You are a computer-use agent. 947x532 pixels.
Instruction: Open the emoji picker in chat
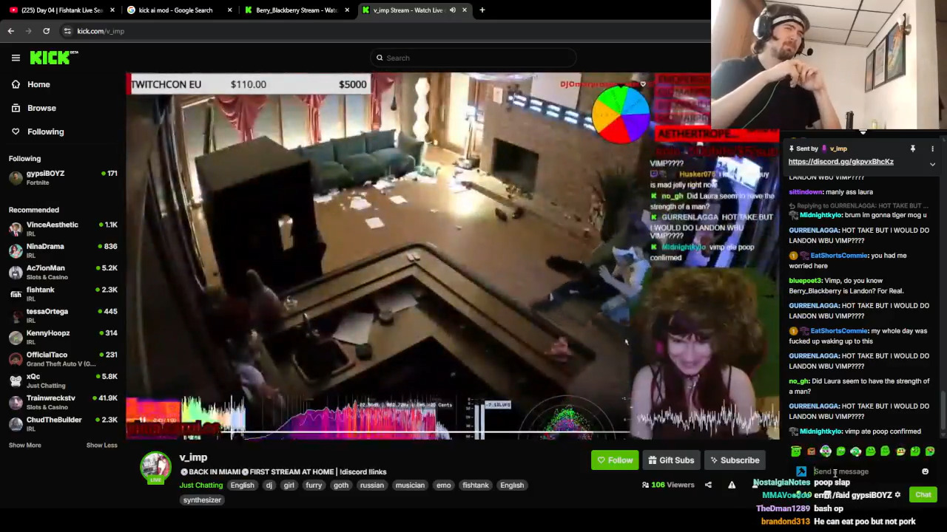925,471
